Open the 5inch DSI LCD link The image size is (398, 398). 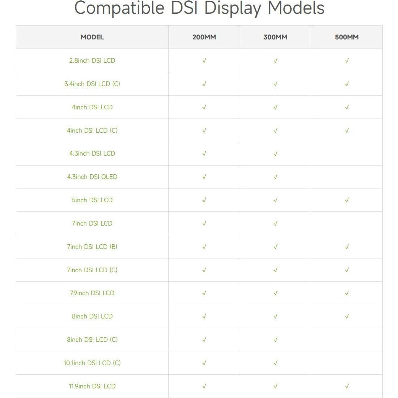(x=92, y=200)
